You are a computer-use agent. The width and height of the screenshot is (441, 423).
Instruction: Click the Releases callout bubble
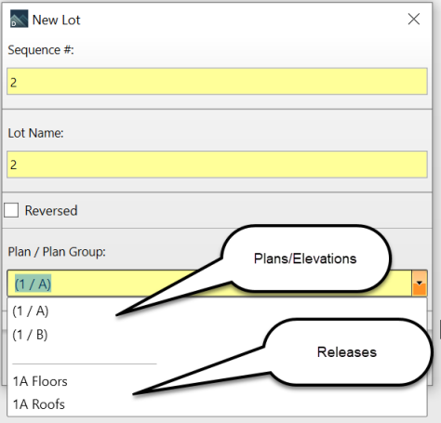(x=347, y=352)
